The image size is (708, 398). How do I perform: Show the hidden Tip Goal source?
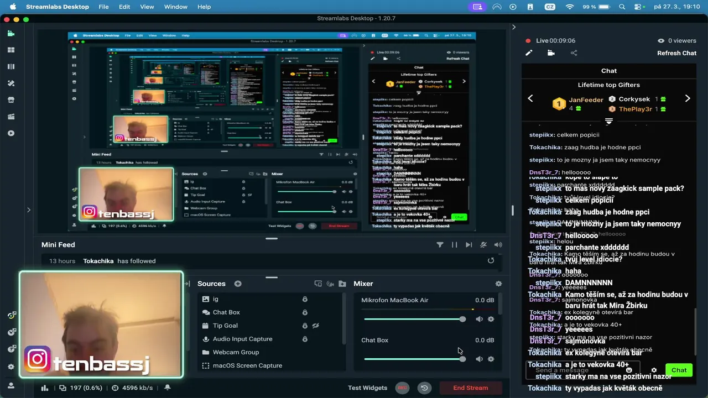(x=316, y=326)
